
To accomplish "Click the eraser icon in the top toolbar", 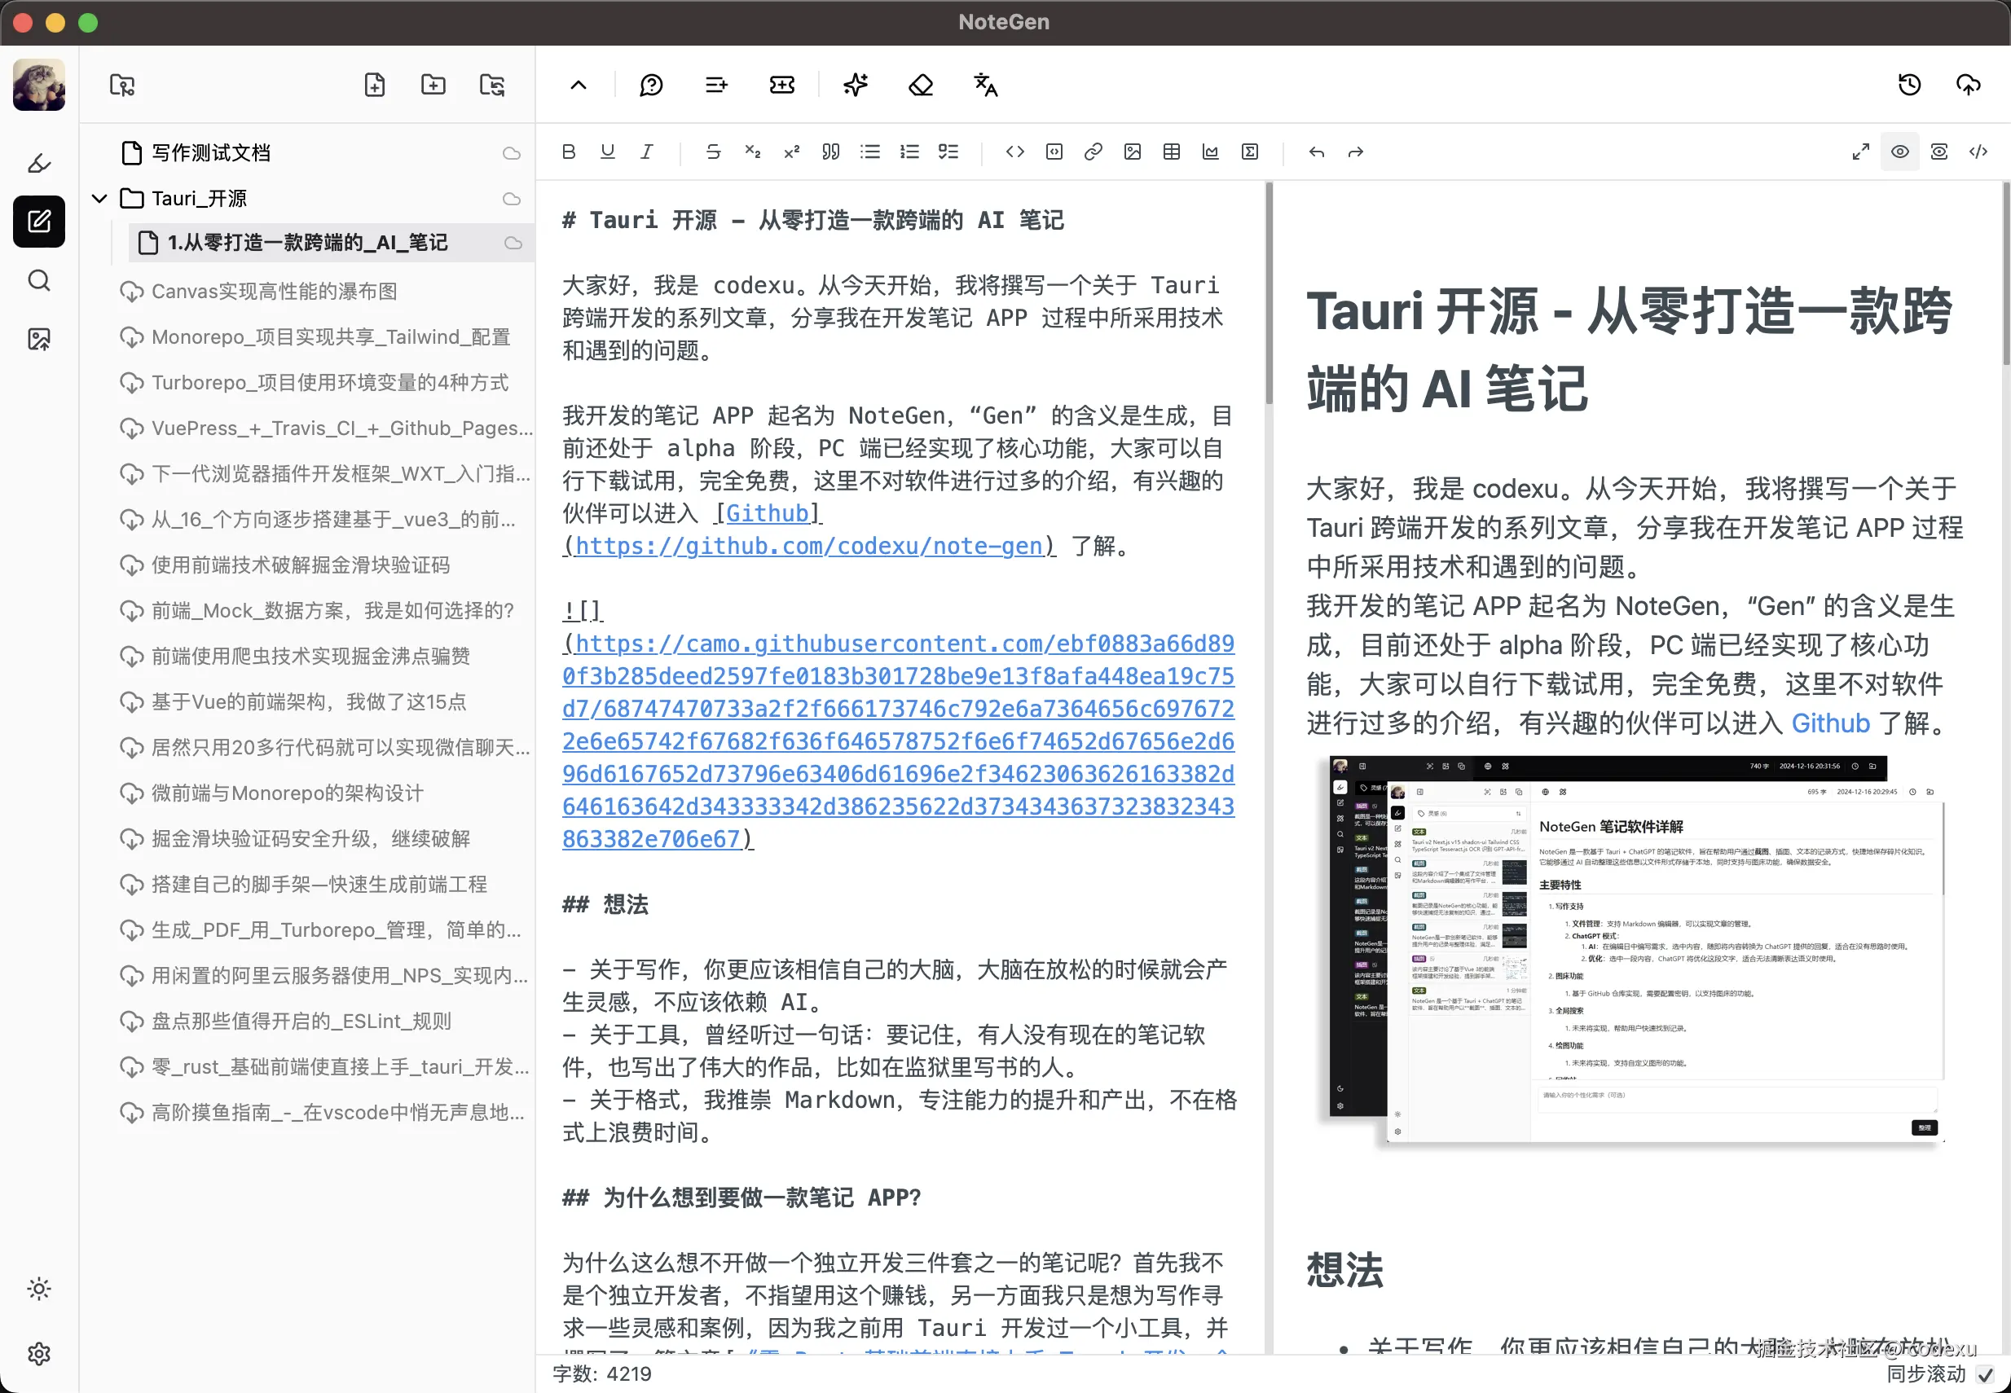I will click(x=921, y=85).
